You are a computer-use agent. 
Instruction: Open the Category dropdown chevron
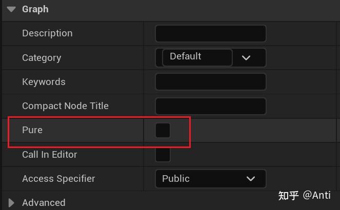(x=246, y=58)
